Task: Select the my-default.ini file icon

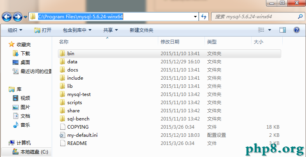Action: point(63,135)
